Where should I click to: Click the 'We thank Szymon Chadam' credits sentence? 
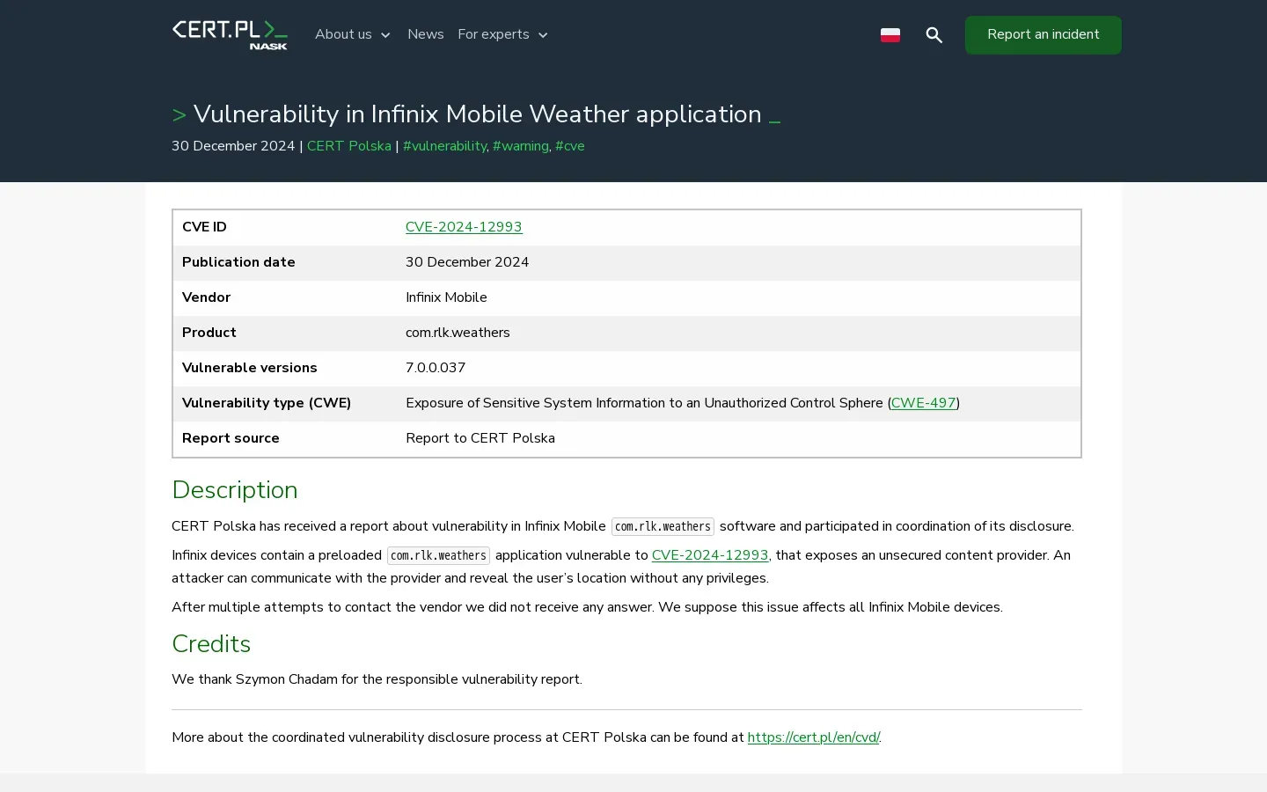[x=377, y=679]
